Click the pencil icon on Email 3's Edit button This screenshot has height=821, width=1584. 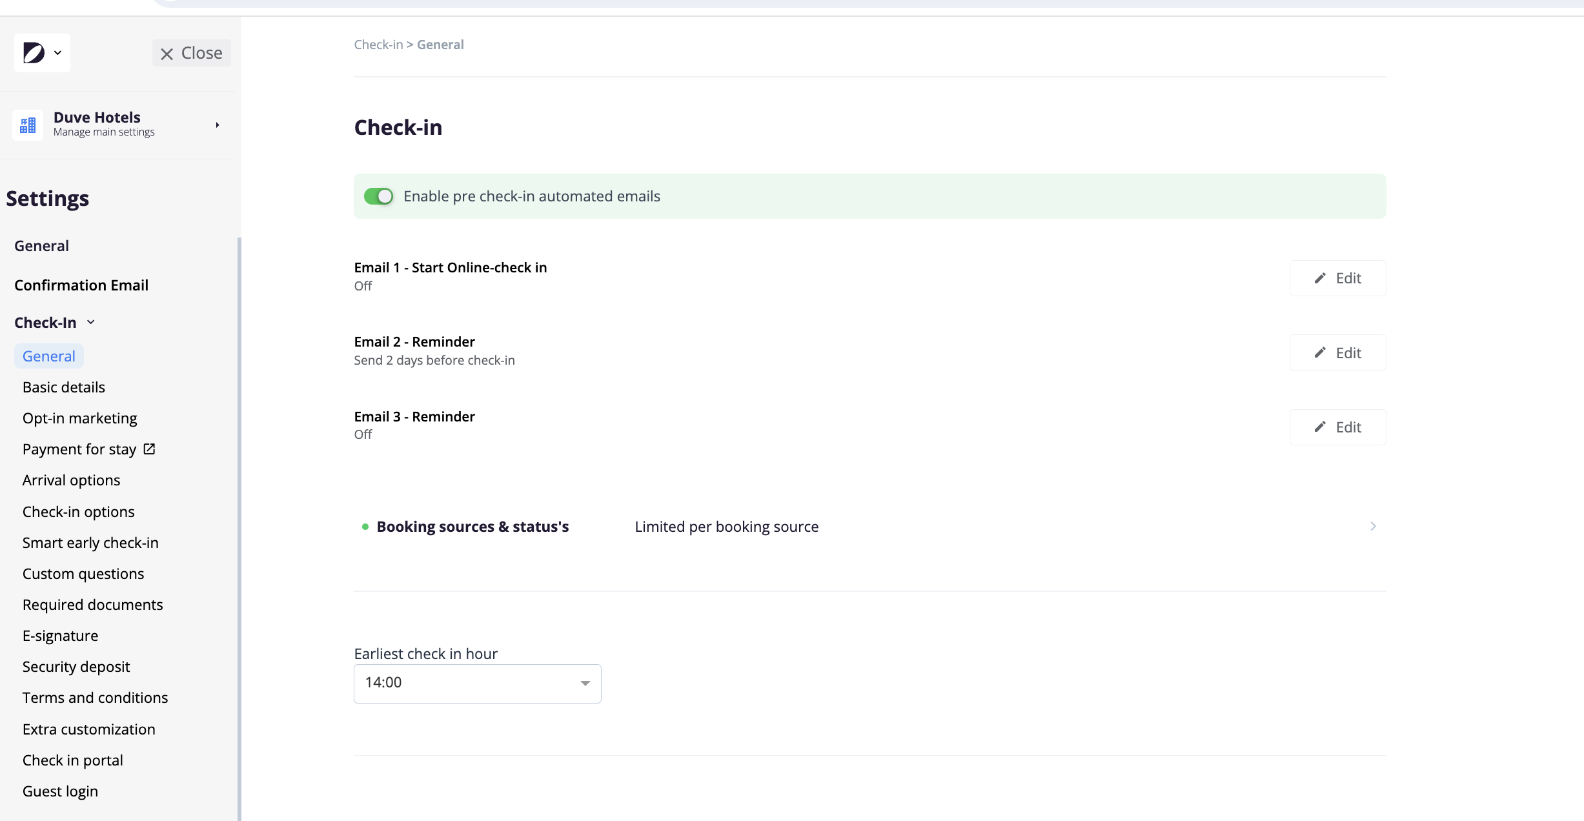pos(1320,427)
